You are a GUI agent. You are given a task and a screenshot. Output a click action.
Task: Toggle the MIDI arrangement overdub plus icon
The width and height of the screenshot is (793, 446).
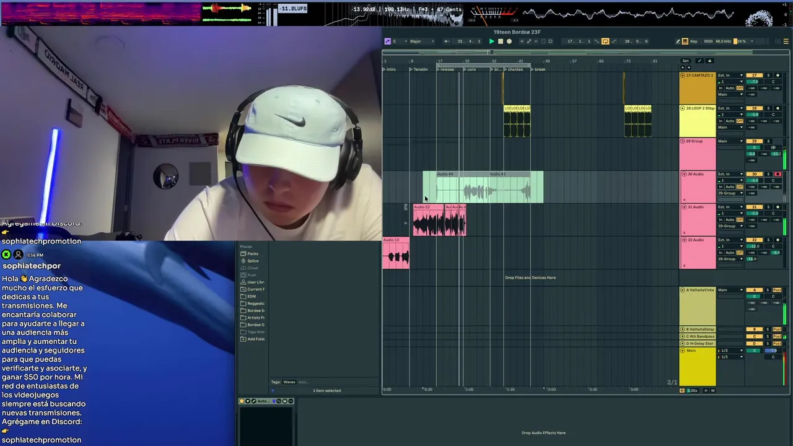point(522,42)
